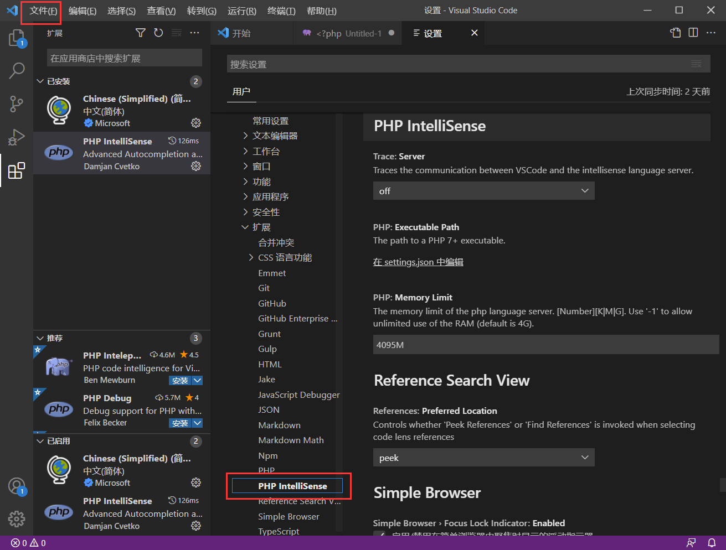Screen dimensions: 726x550
Task: Click 在 settings.json 中编辑 link
Action: click(x=418, y=262)
